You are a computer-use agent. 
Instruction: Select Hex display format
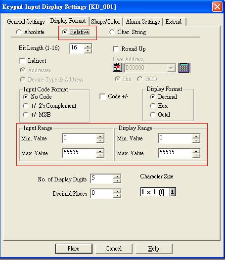[x=152, y=106]
